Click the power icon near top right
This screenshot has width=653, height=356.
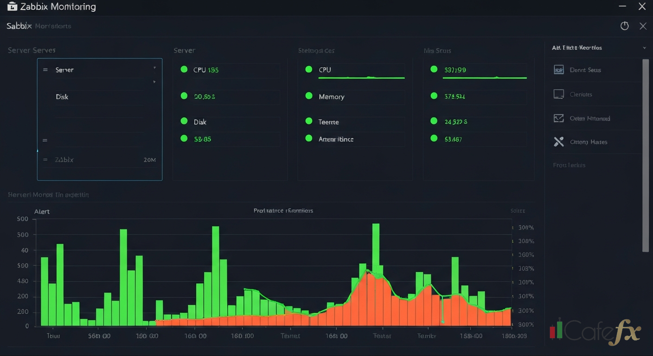624,26
